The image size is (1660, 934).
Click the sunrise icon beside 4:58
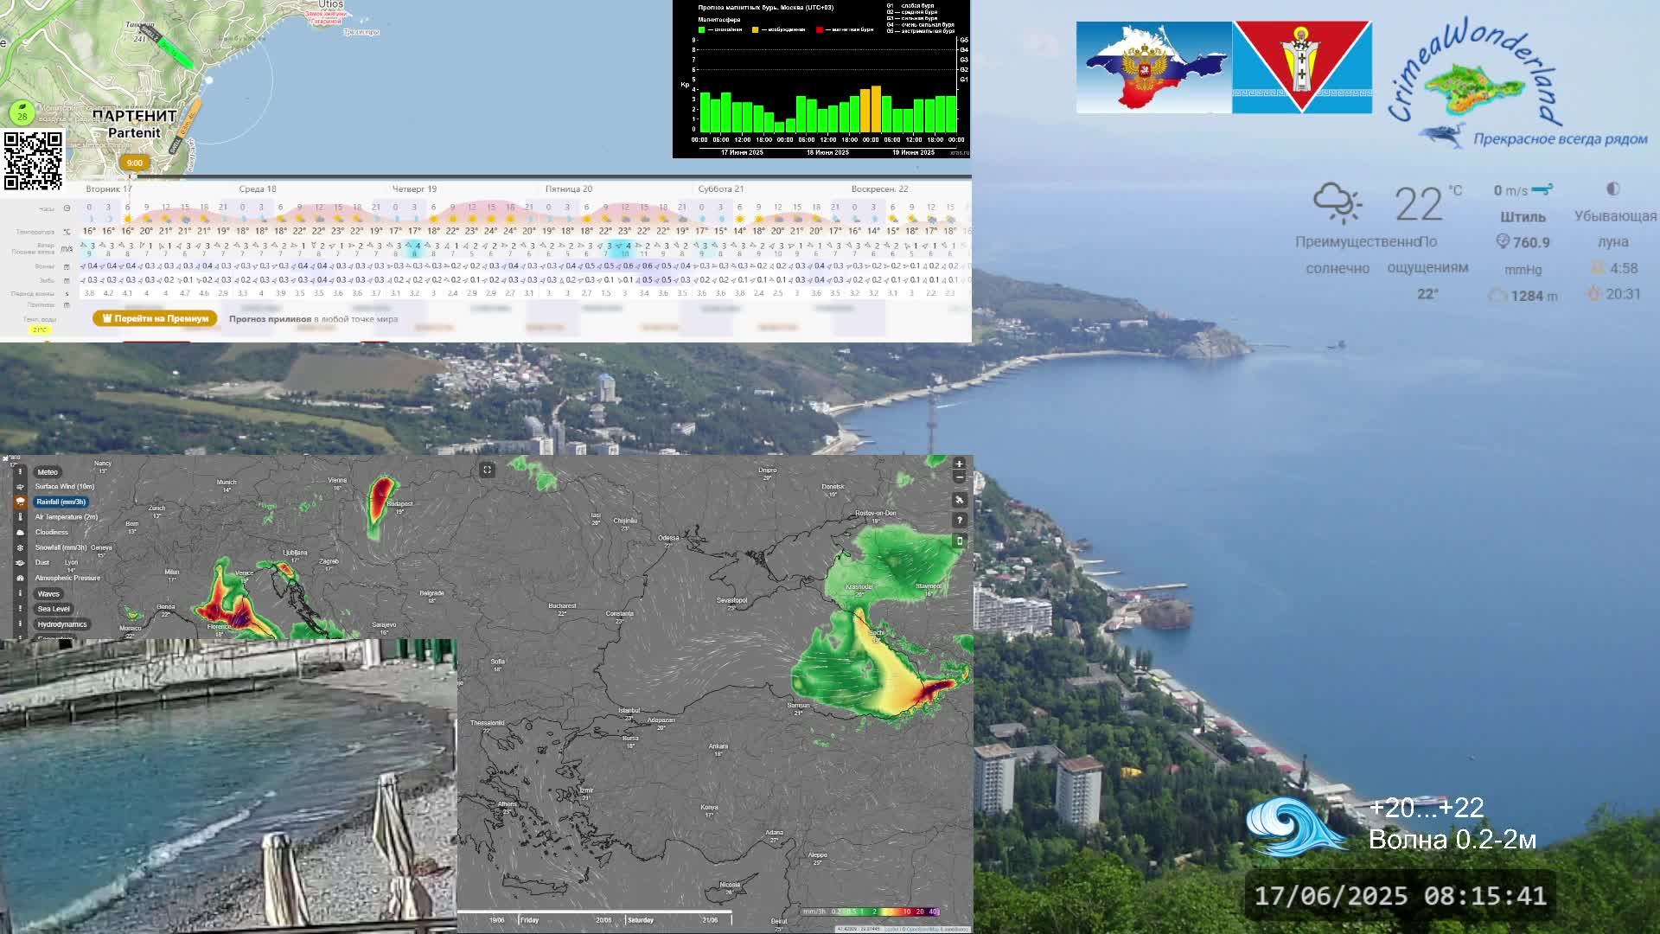click(1598, 268)
